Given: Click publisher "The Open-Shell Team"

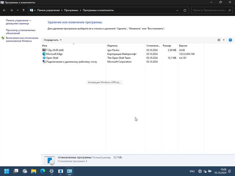Looking at the screenshot, I should point(119,58).
